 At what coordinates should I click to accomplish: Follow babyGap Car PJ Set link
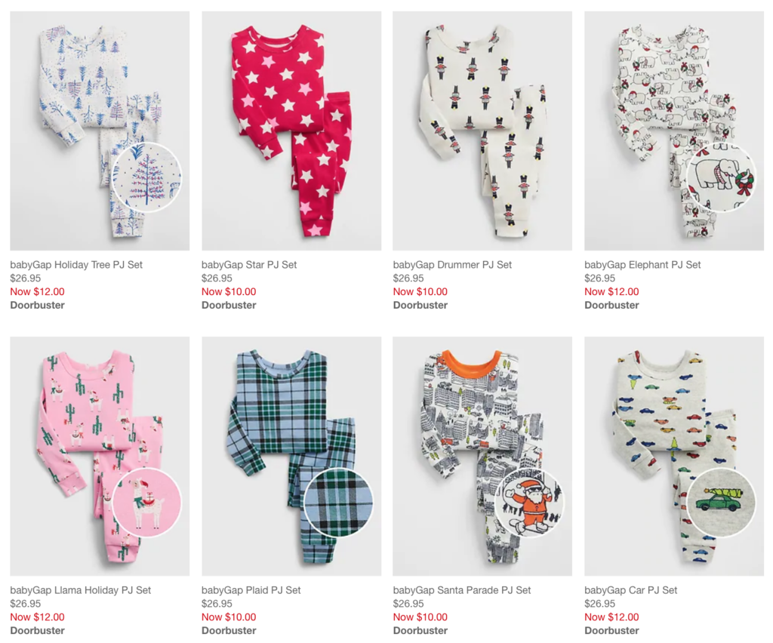pyautogui.click(x=630, y=589)
